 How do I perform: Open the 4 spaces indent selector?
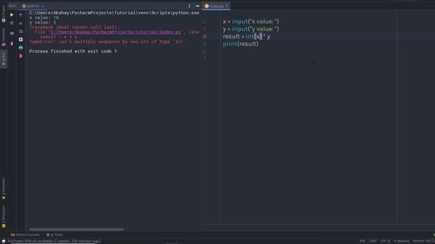[x=401, y=241]
